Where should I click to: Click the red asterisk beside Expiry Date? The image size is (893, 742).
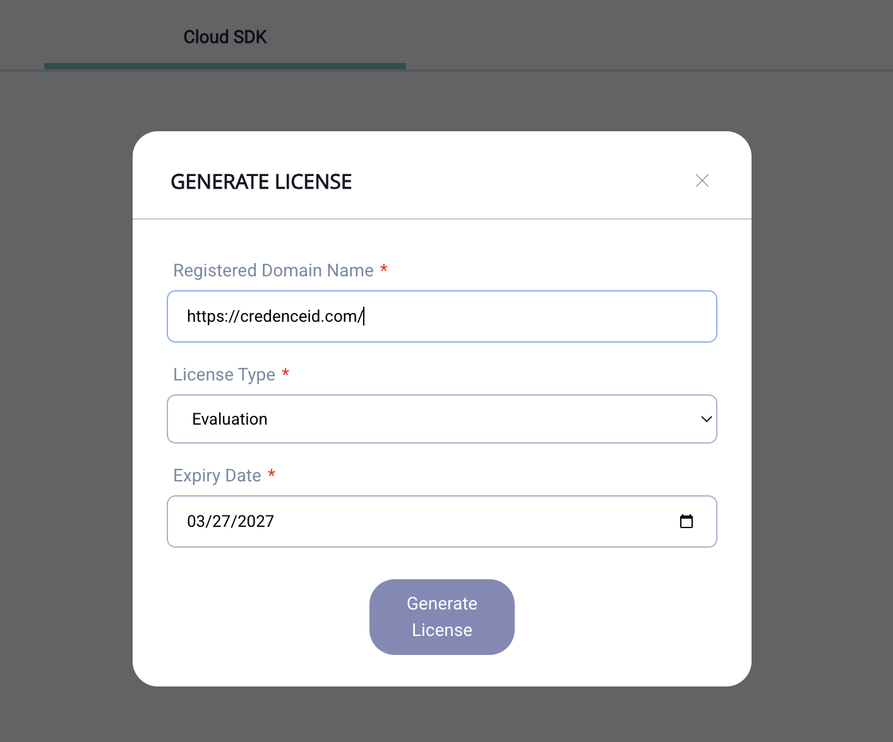(x=272, y=474)
